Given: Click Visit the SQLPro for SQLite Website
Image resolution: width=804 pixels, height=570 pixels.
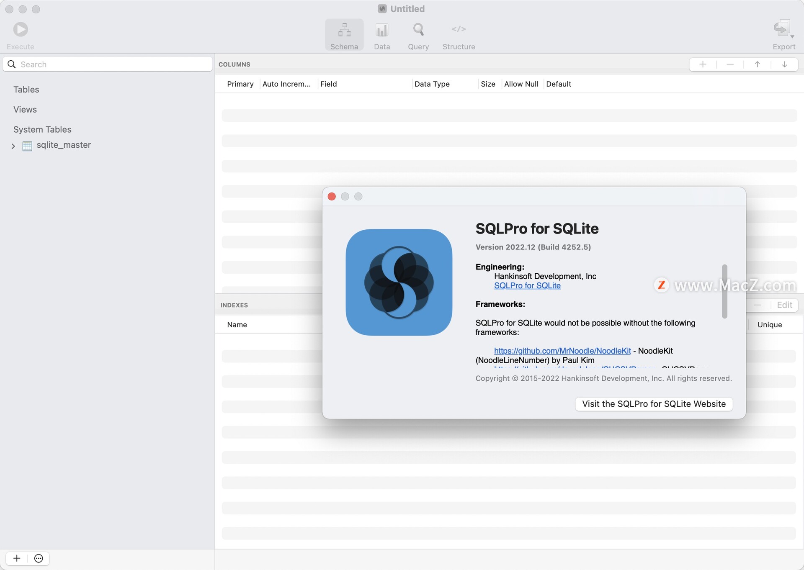Looking at the screenshot, I should (653, 404).
